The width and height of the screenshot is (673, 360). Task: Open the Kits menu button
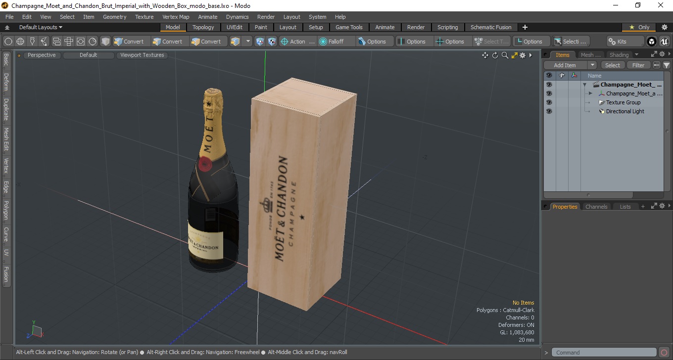[x=625, y=42]
